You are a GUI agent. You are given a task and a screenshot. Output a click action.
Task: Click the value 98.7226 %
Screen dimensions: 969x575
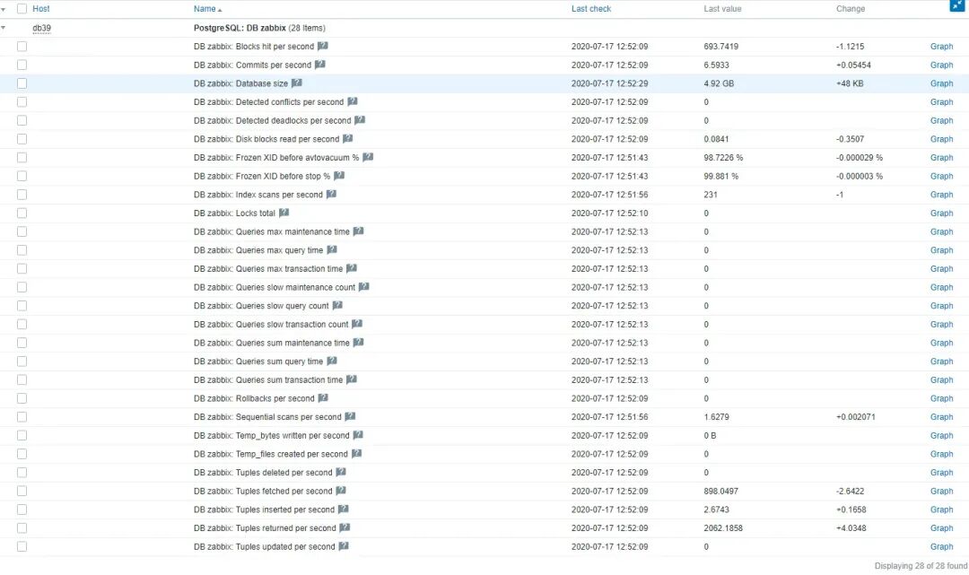click(x=723, y=158)
